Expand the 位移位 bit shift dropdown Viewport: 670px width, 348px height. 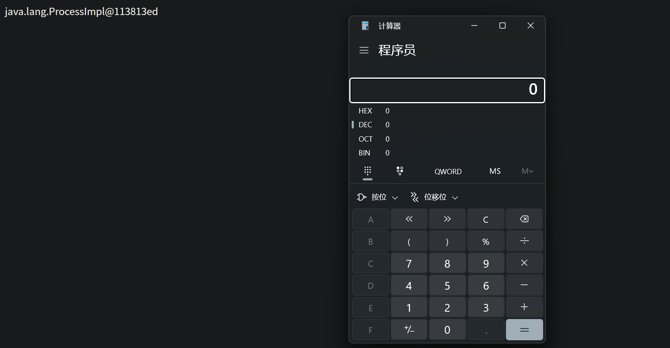point(434,197)
